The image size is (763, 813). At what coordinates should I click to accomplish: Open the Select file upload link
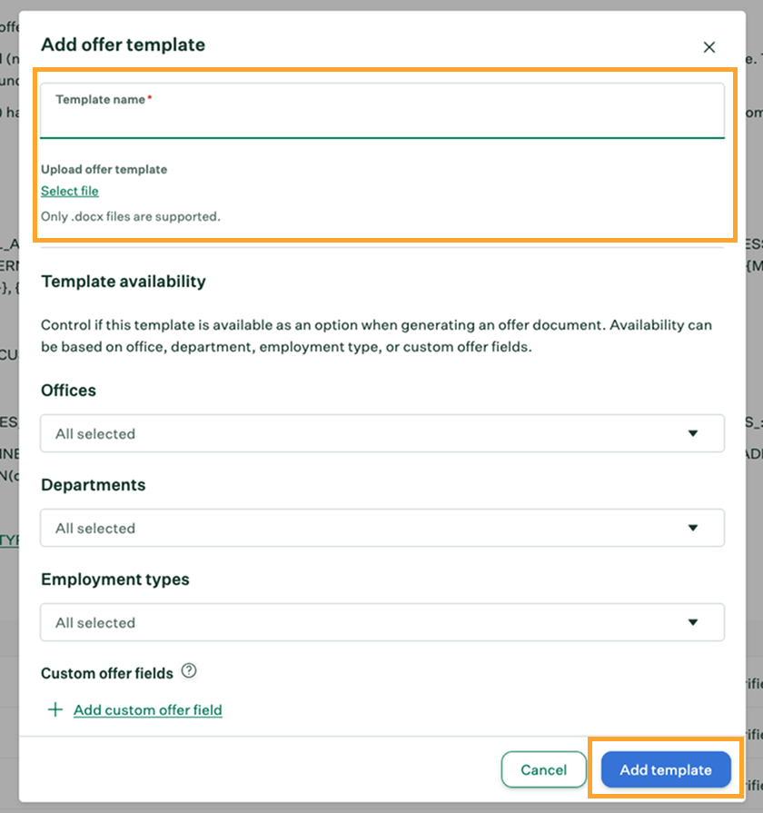pyautogui.click(x=70, y=191)
